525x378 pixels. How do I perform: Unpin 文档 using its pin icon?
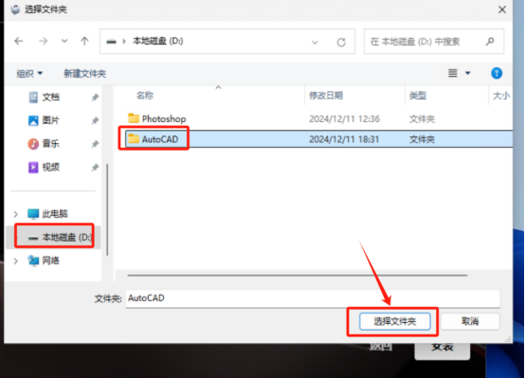(x=95, y=98)
